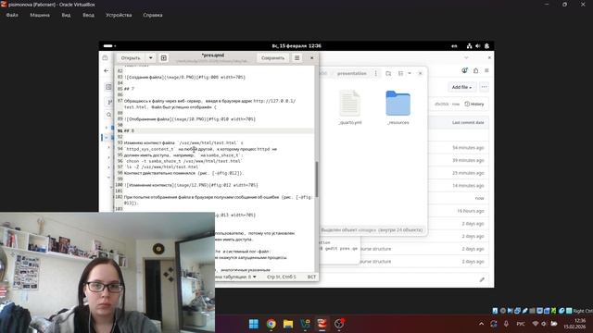Show hidden tray icons chevron
Screen dimensions: 593x333
pos(481,324)
